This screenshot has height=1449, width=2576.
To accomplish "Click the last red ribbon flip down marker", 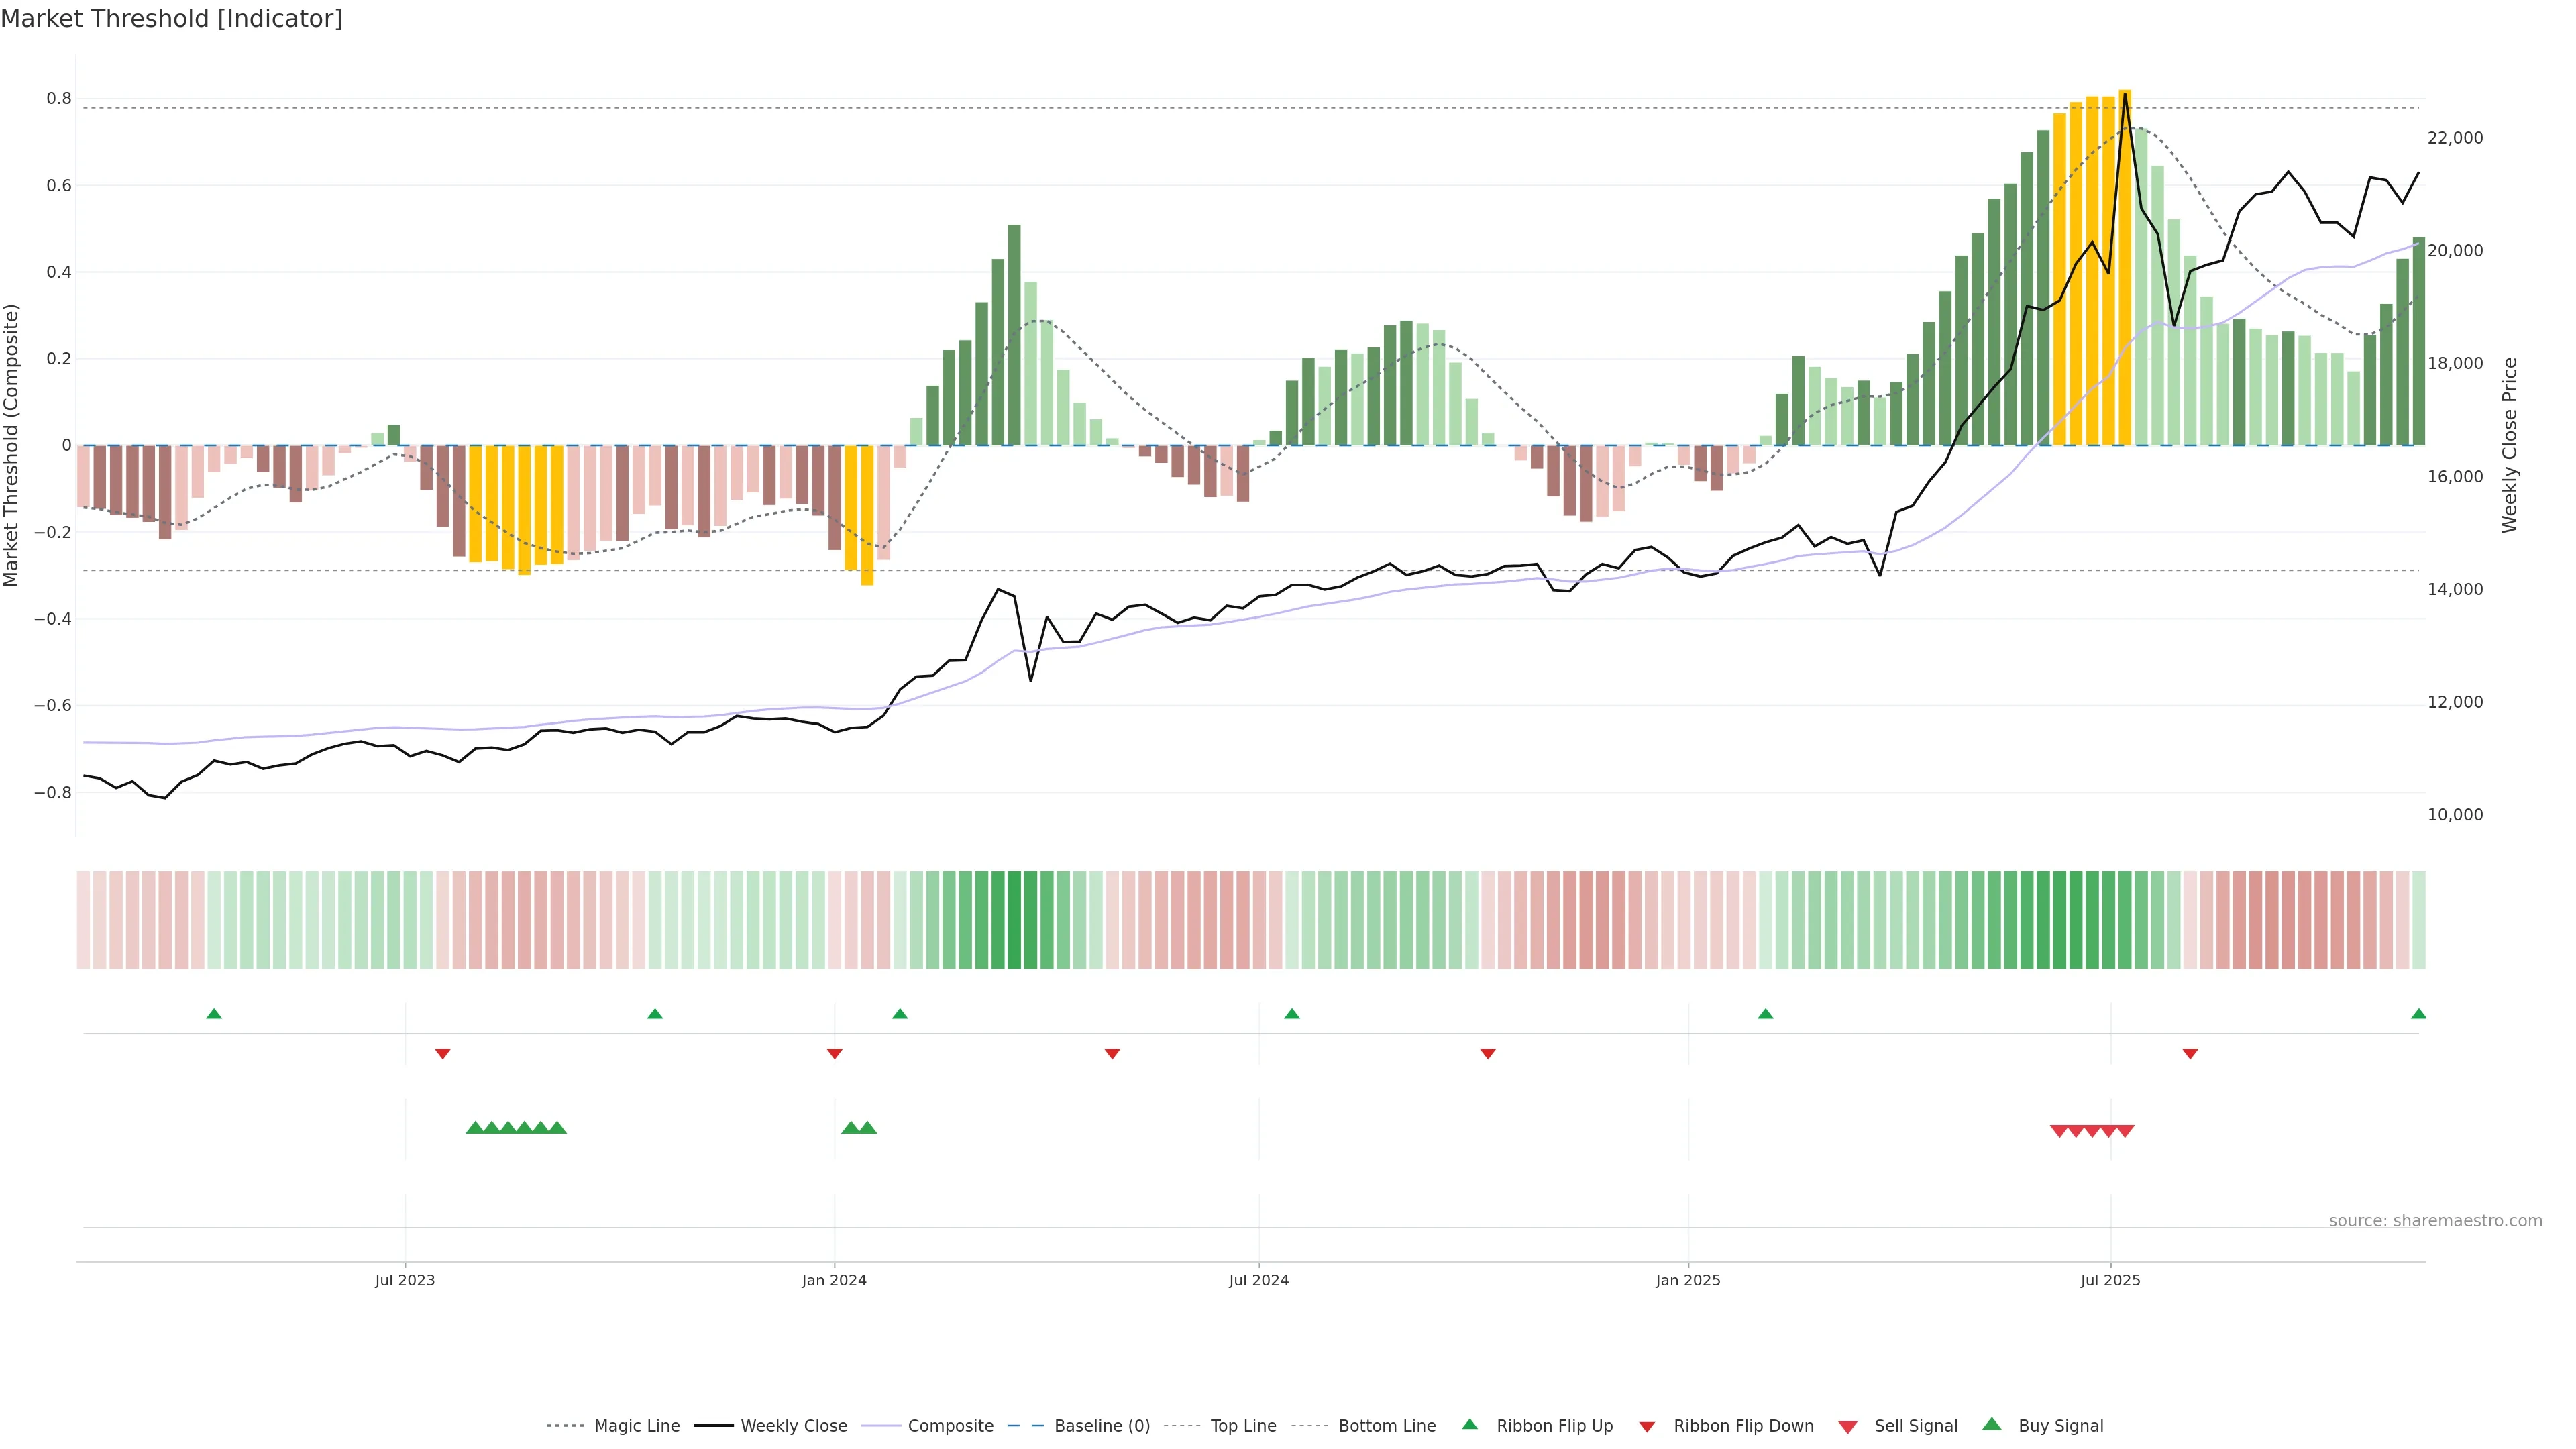I will pyautogui.click(x=2190, y=1054).
